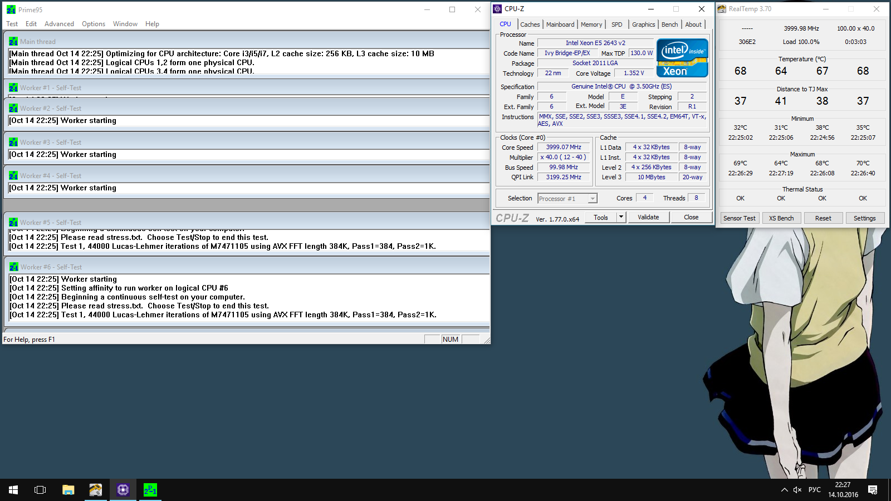Open the Advanced menu in Prime95
Viewport: 891px width, 501px height.
click(x=59, y=24)
